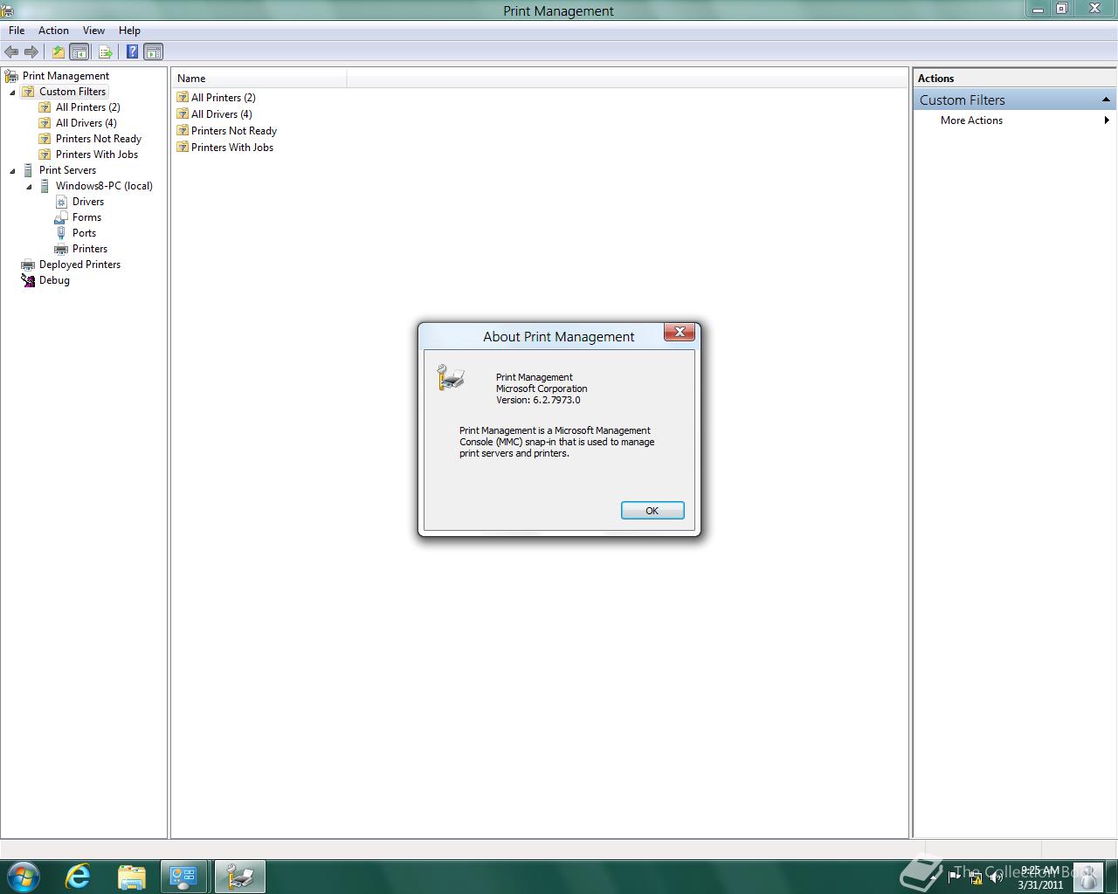Click the Export List toolbar icon
Viewport: 1118px width, 894px height.
point(106,52)
